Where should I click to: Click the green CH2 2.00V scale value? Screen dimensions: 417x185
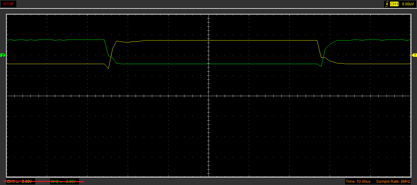[71, 182]
